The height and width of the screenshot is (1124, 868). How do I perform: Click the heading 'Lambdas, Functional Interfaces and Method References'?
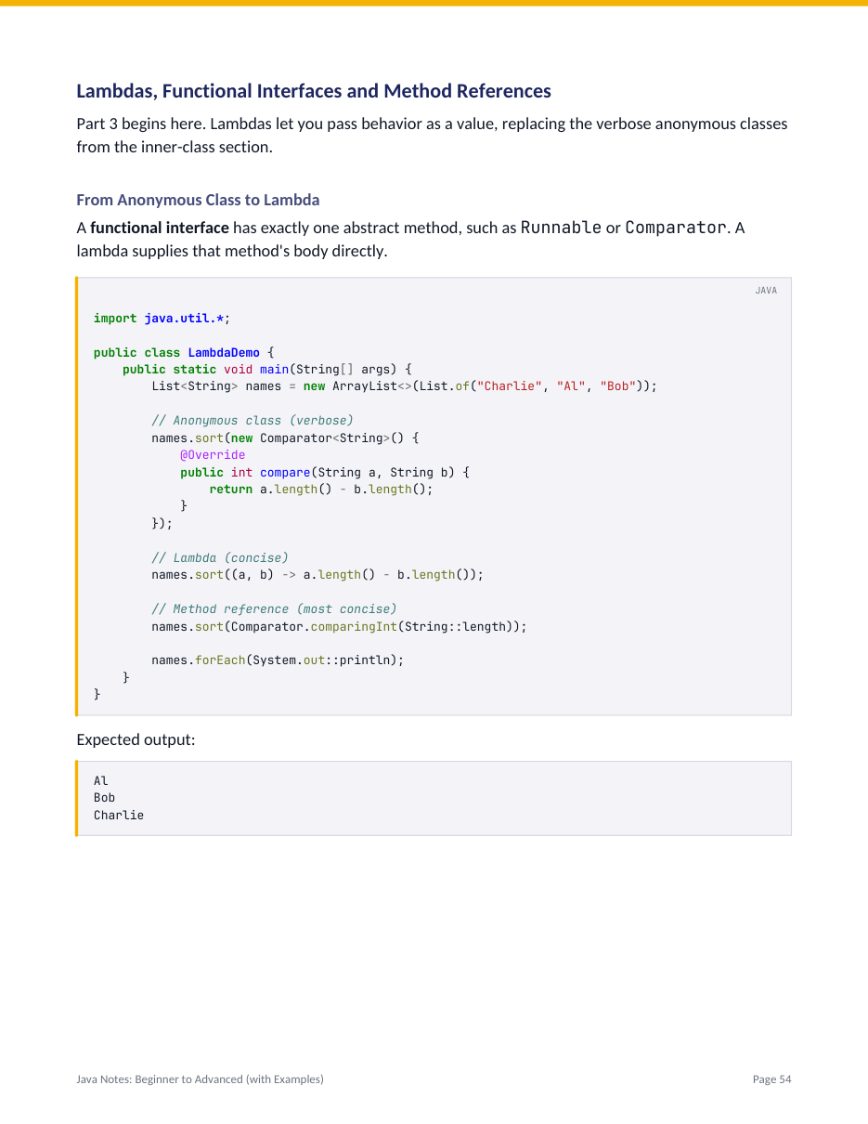[314, 91]
